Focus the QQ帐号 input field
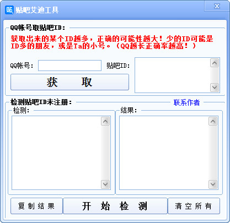 (x=69, y=66)
